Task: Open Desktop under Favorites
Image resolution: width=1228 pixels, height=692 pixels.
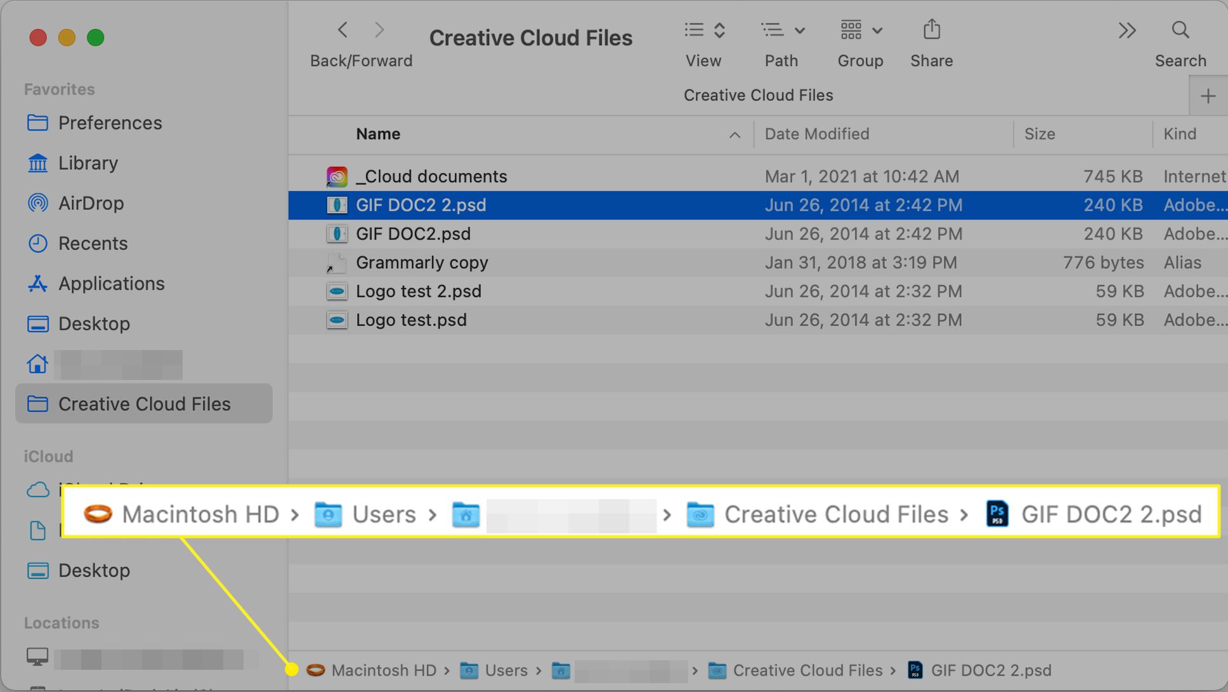Action: (94, 323)
